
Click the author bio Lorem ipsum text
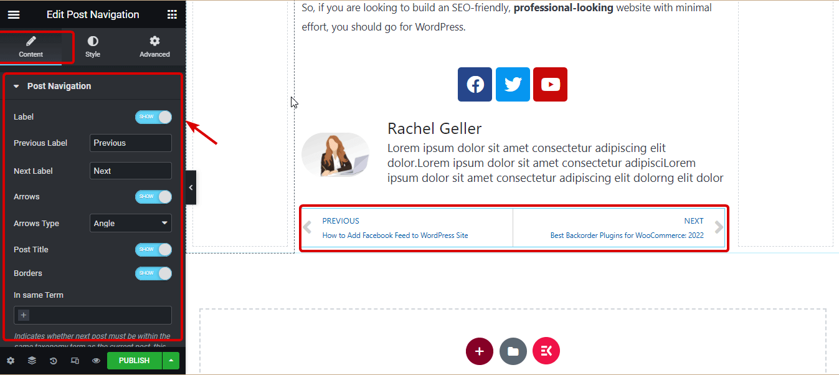point(555,163)
